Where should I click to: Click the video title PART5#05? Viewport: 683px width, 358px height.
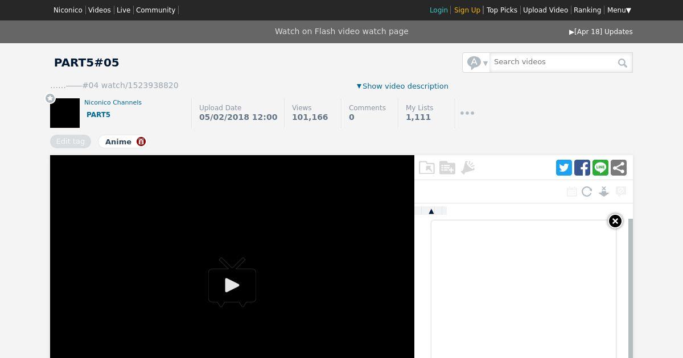pyautogui.click(x=87, y=63)
